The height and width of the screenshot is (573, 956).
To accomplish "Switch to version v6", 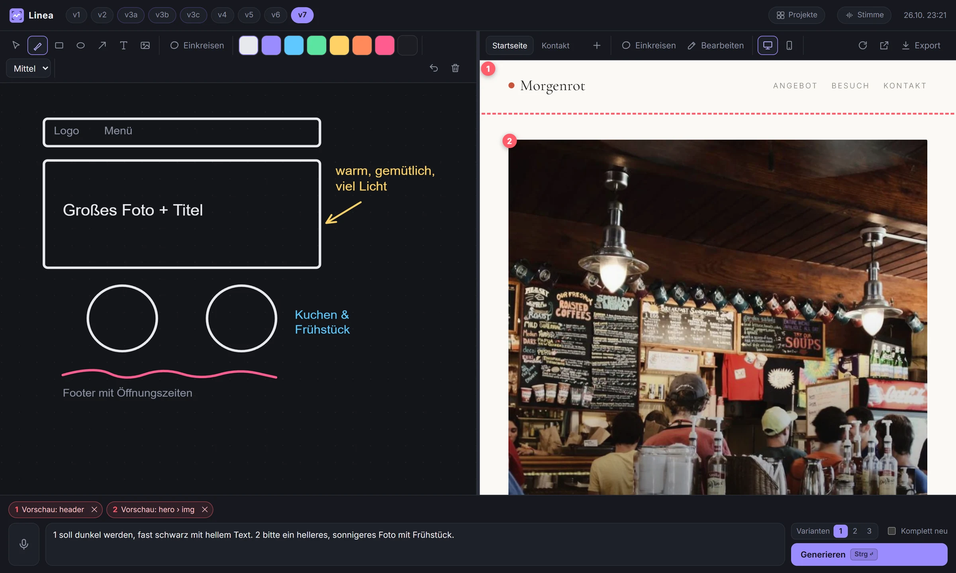I will click(x=276, y=15).
